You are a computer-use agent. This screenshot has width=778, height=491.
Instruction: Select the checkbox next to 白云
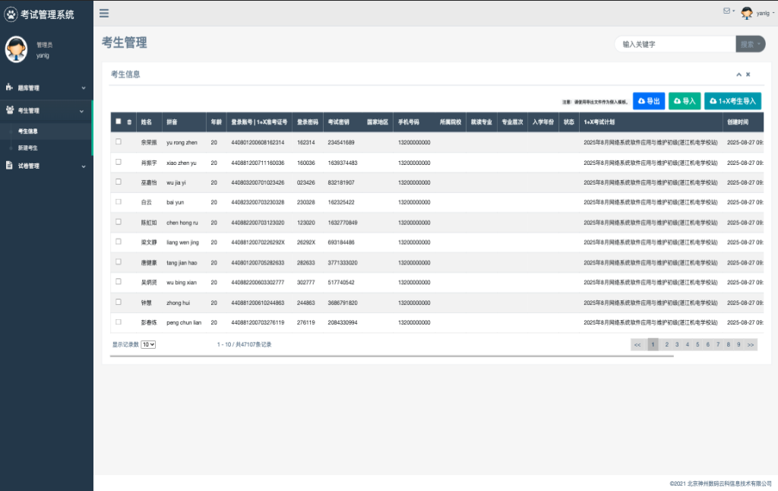click(118, 201)
